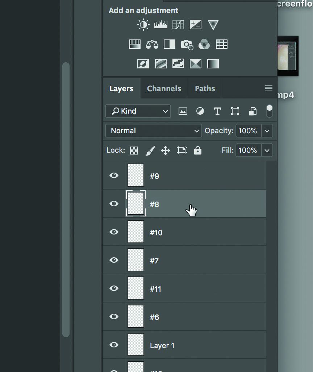Open the Paths tab

pyautogui.click(x=205, y=89)
